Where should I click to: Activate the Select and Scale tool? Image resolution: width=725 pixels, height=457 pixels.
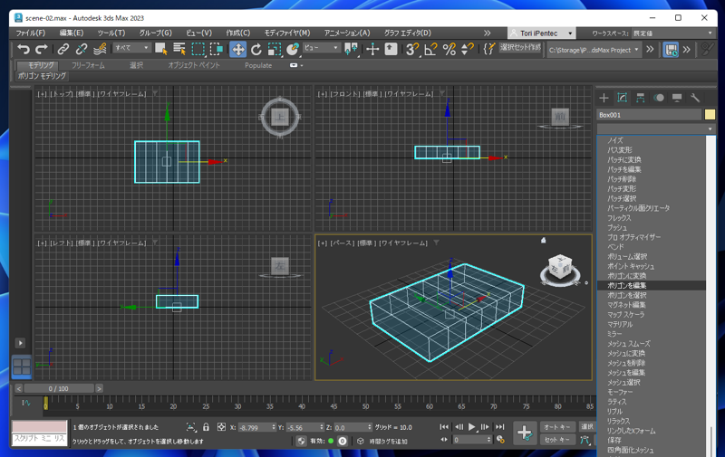coord(275,49)
